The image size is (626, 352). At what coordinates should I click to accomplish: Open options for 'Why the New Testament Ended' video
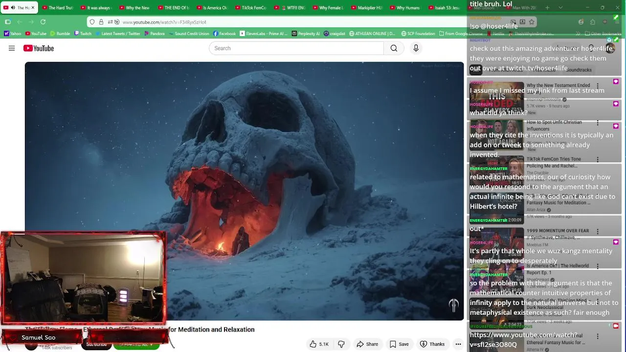pyautogui.click(x=597, y=86)
